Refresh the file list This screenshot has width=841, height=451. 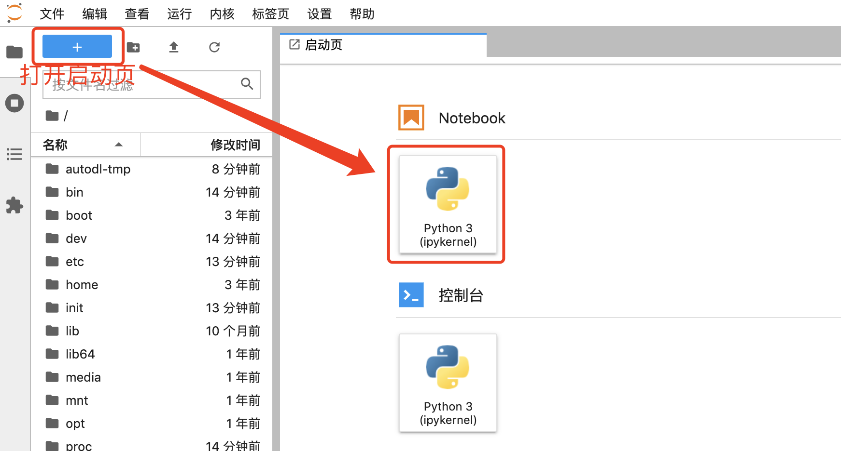coord(214,47)
